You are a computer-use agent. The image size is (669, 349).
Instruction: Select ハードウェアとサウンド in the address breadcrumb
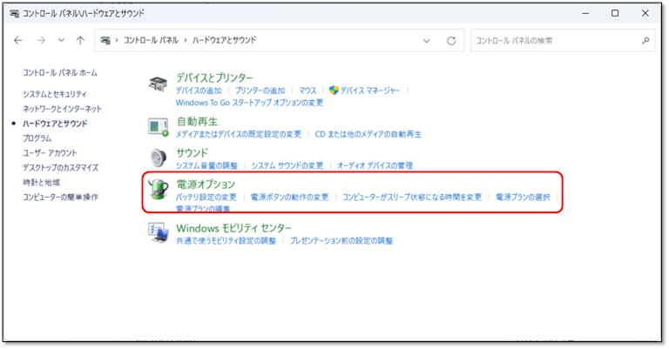coord(225,41)
